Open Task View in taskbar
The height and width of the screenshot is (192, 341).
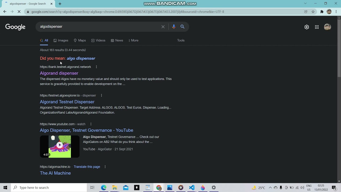pyautogui.click(x=92, y=187)
